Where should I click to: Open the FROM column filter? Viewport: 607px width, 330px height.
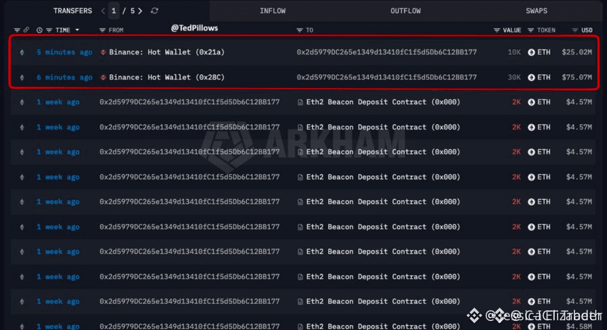coord(102,30)
